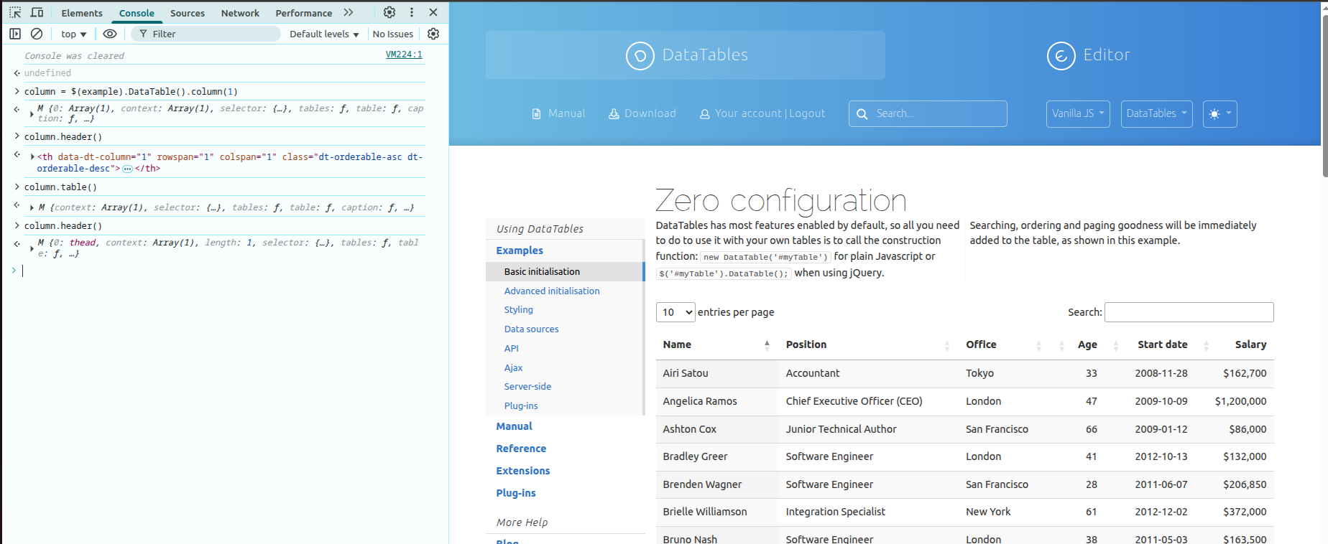
Task: Open the Extensions sidebar section
Action: point(523,471)
